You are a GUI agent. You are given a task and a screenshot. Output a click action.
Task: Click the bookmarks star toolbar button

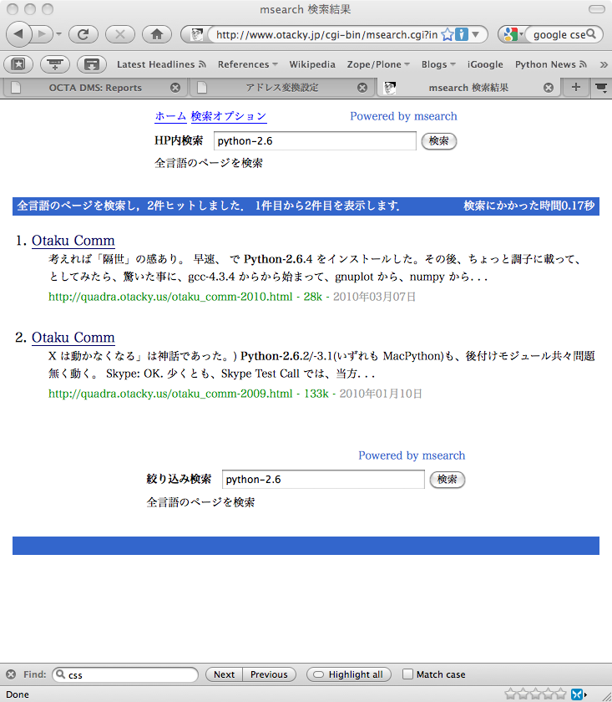click(18, 64)
